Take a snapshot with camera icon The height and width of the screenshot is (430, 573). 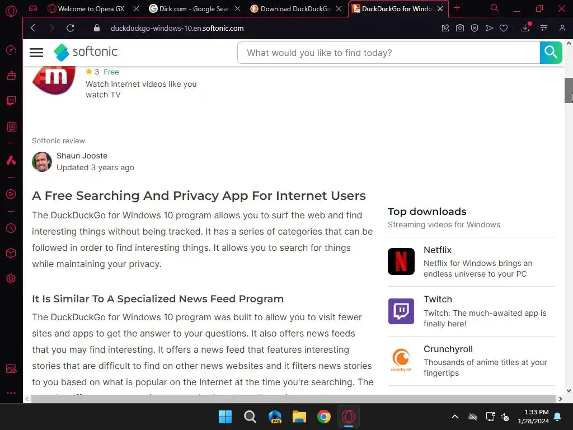click(460, 28)
